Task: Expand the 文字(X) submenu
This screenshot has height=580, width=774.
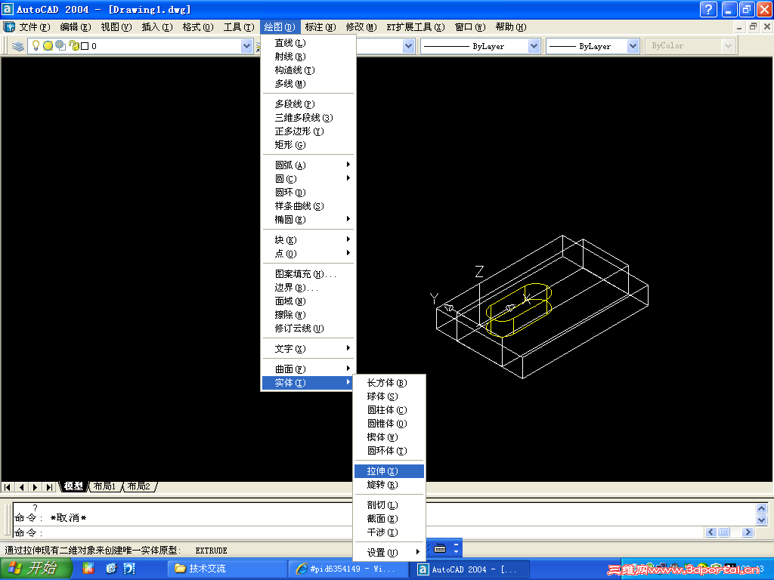Action: (308, 349)
